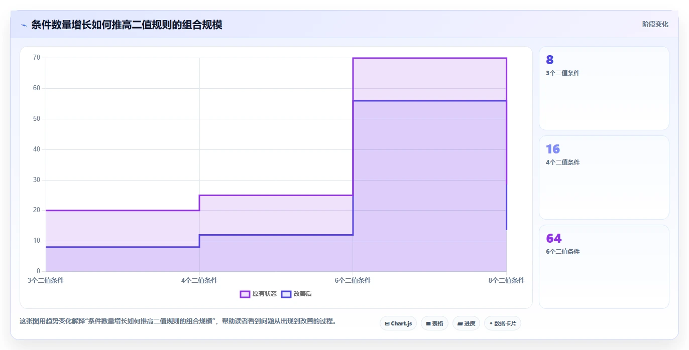The image size is (689, 350).
Task: Select the 进度 tag
Action: coord(466,323)
